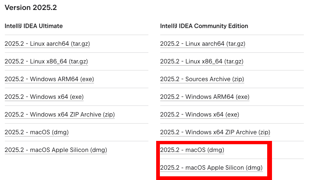Click Community macOS Apple Silicon (dmg) link

(x=211, y=167)
